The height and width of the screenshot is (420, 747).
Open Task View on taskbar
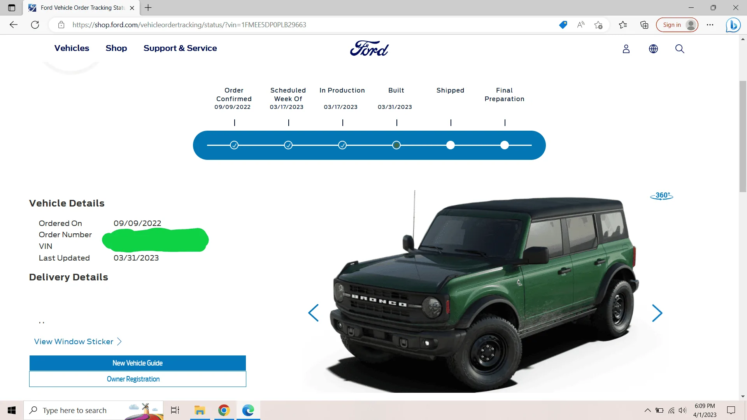point(175,410)
